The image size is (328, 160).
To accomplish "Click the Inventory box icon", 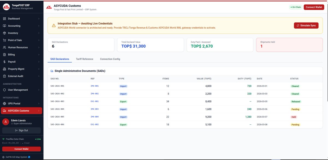I will coord(4,33).
